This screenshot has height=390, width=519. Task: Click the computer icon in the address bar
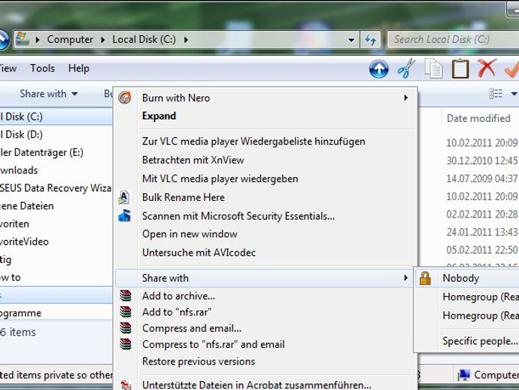[x=23, y=39]
